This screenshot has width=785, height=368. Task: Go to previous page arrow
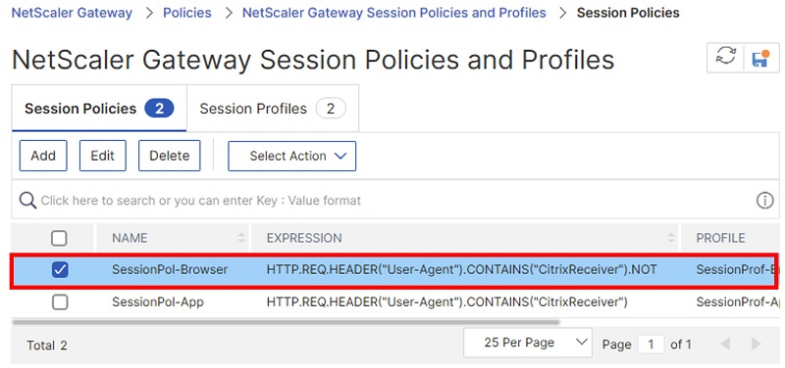coord(725,344)
